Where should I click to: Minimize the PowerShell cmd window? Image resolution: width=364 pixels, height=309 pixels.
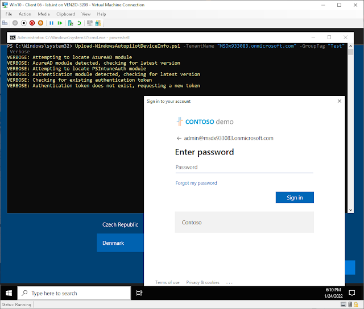click(313, 37)
